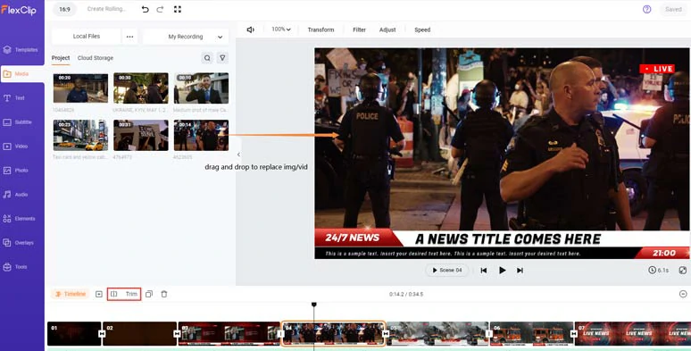Click the Saved status button
The image size is (691, 351).
673,9
